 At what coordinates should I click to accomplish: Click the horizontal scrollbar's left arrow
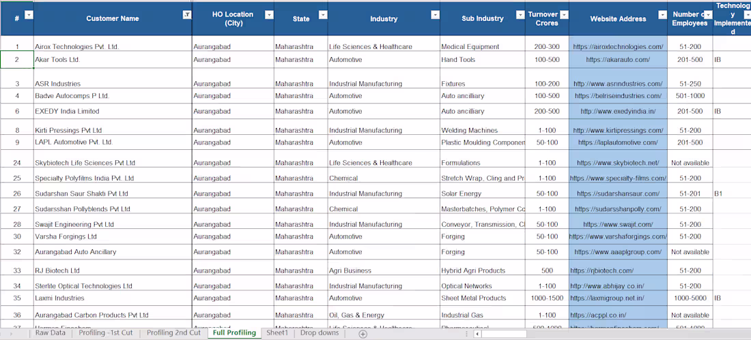[x=477, y=333]
